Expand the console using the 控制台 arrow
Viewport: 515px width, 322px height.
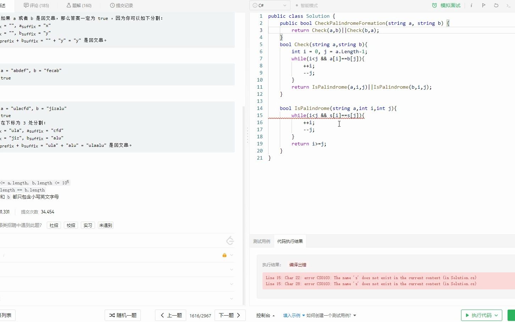(x=273, y=315)
